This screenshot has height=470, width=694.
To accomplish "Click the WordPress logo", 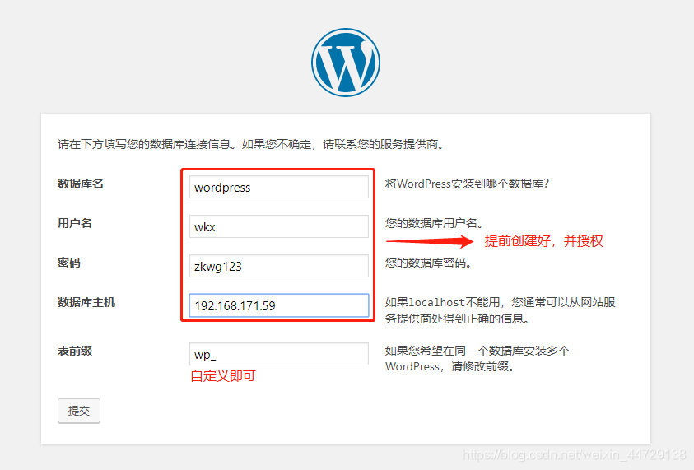I will tap(346, 63).
